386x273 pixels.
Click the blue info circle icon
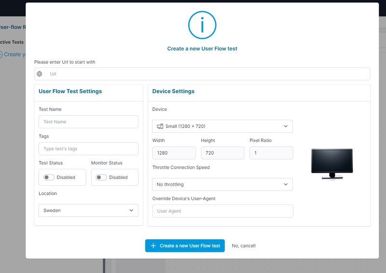point(202,25)
